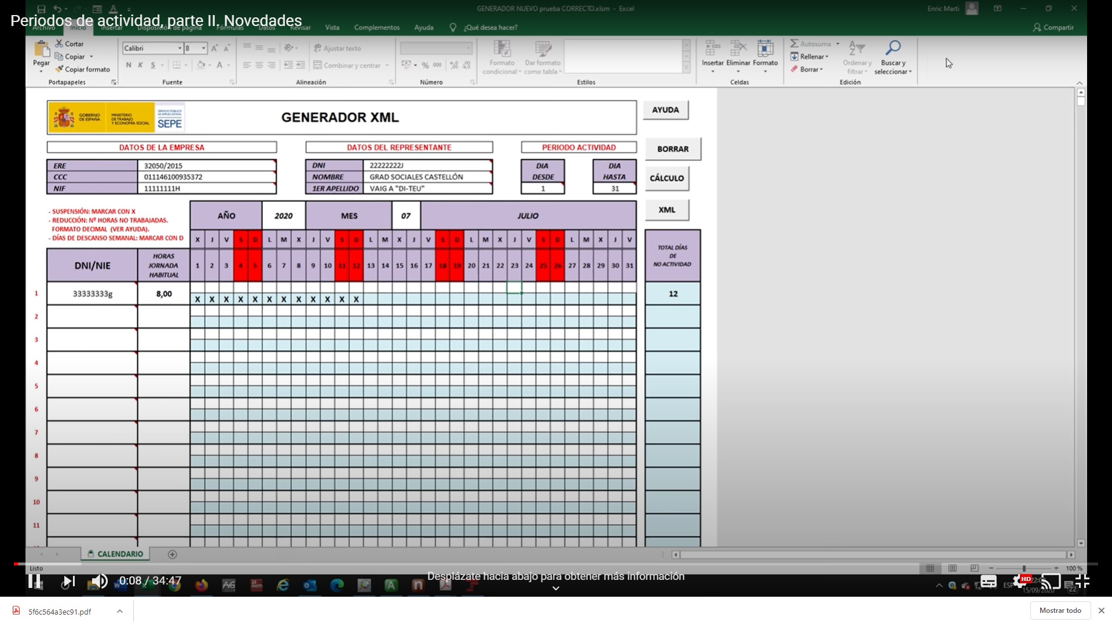The image size is (1112, 625).
Task: Open the Vista ribbon tab
Action: pos(332,27)
